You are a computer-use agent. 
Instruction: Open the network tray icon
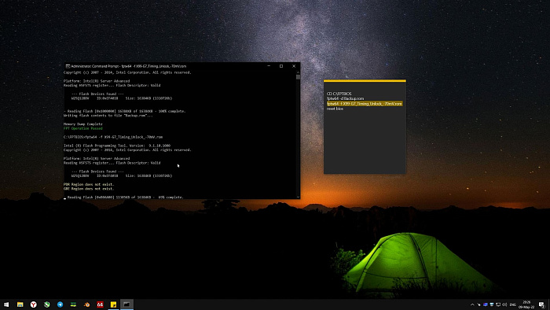click(498, 304)
